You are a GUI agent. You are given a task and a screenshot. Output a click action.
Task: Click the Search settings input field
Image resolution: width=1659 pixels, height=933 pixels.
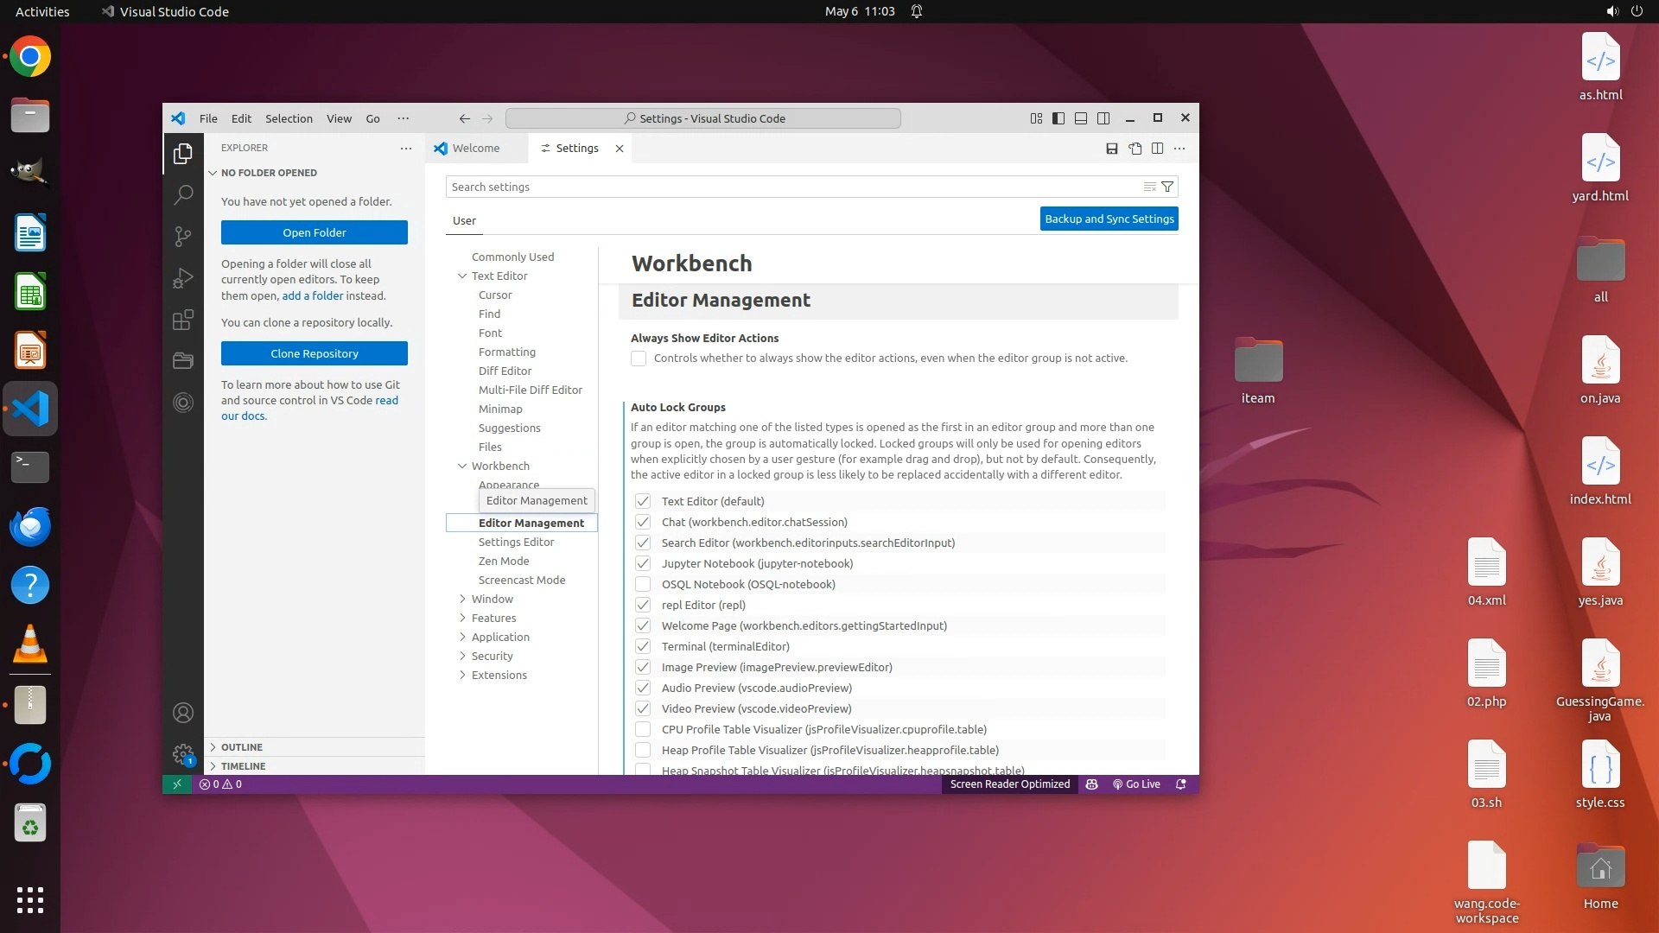click(x=791, y=187)
